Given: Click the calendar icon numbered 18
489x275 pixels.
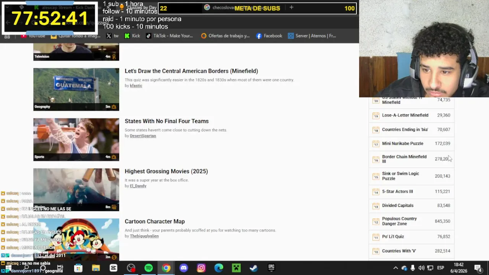Looking at the screenshot, I should click(x=376, y=129).
